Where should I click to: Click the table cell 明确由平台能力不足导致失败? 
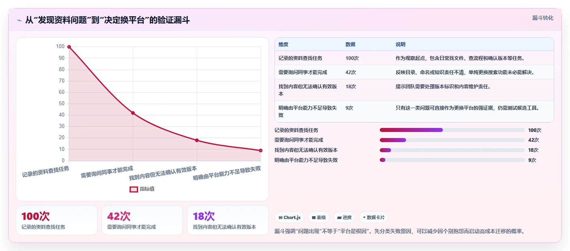pos(308,111)
